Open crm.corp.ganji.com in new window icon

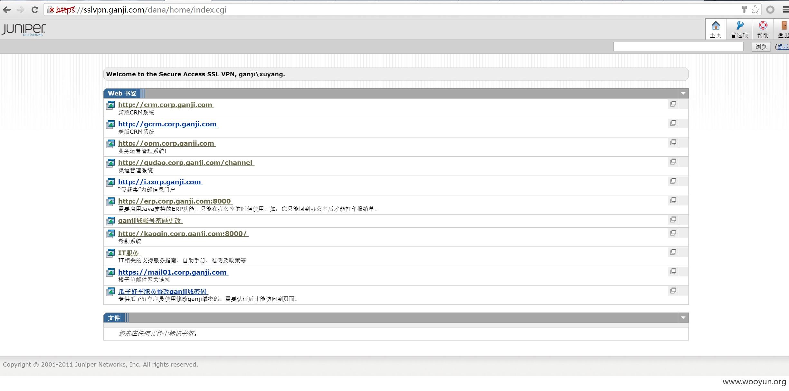point(673,104)
